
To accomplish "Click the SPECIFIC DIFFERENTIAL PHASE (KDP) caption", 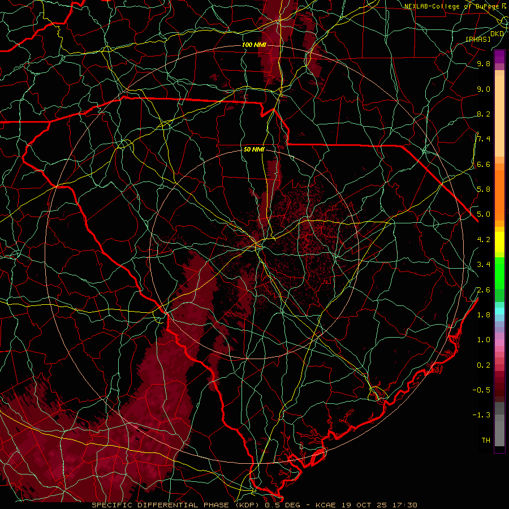I will tap(177, 505).
